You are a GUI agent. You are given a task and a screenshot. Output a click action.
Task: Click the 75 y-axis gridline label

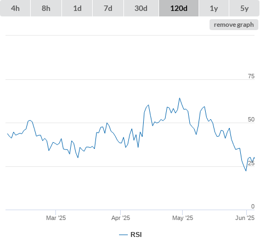251,76
